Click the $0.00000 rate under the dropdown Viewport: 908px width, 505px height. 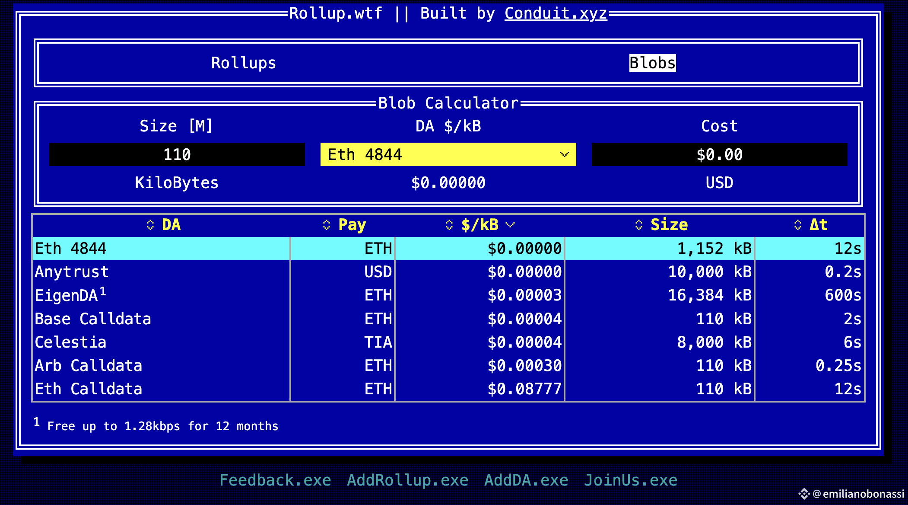448,183
